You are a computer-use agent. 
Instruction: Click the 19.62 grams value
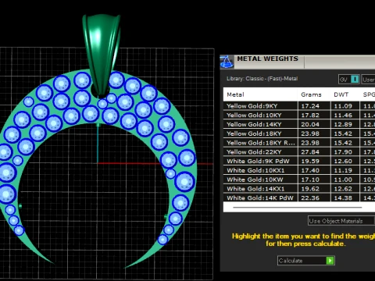point(310,189)
